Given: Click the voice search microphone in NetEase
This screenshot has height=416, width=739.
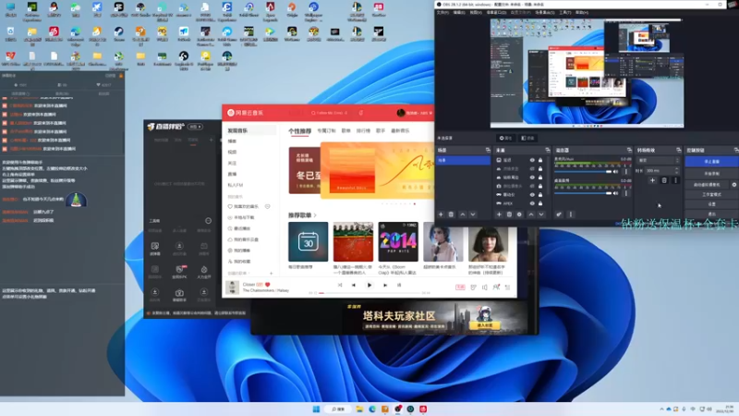Looking at the screenshot, I should (361, 113).
